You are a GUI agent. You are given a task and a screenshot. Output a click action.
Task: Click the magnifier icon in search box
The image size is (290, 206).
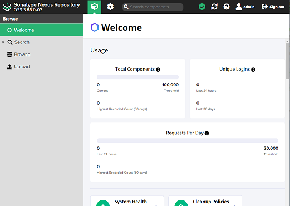pos(126,7)
